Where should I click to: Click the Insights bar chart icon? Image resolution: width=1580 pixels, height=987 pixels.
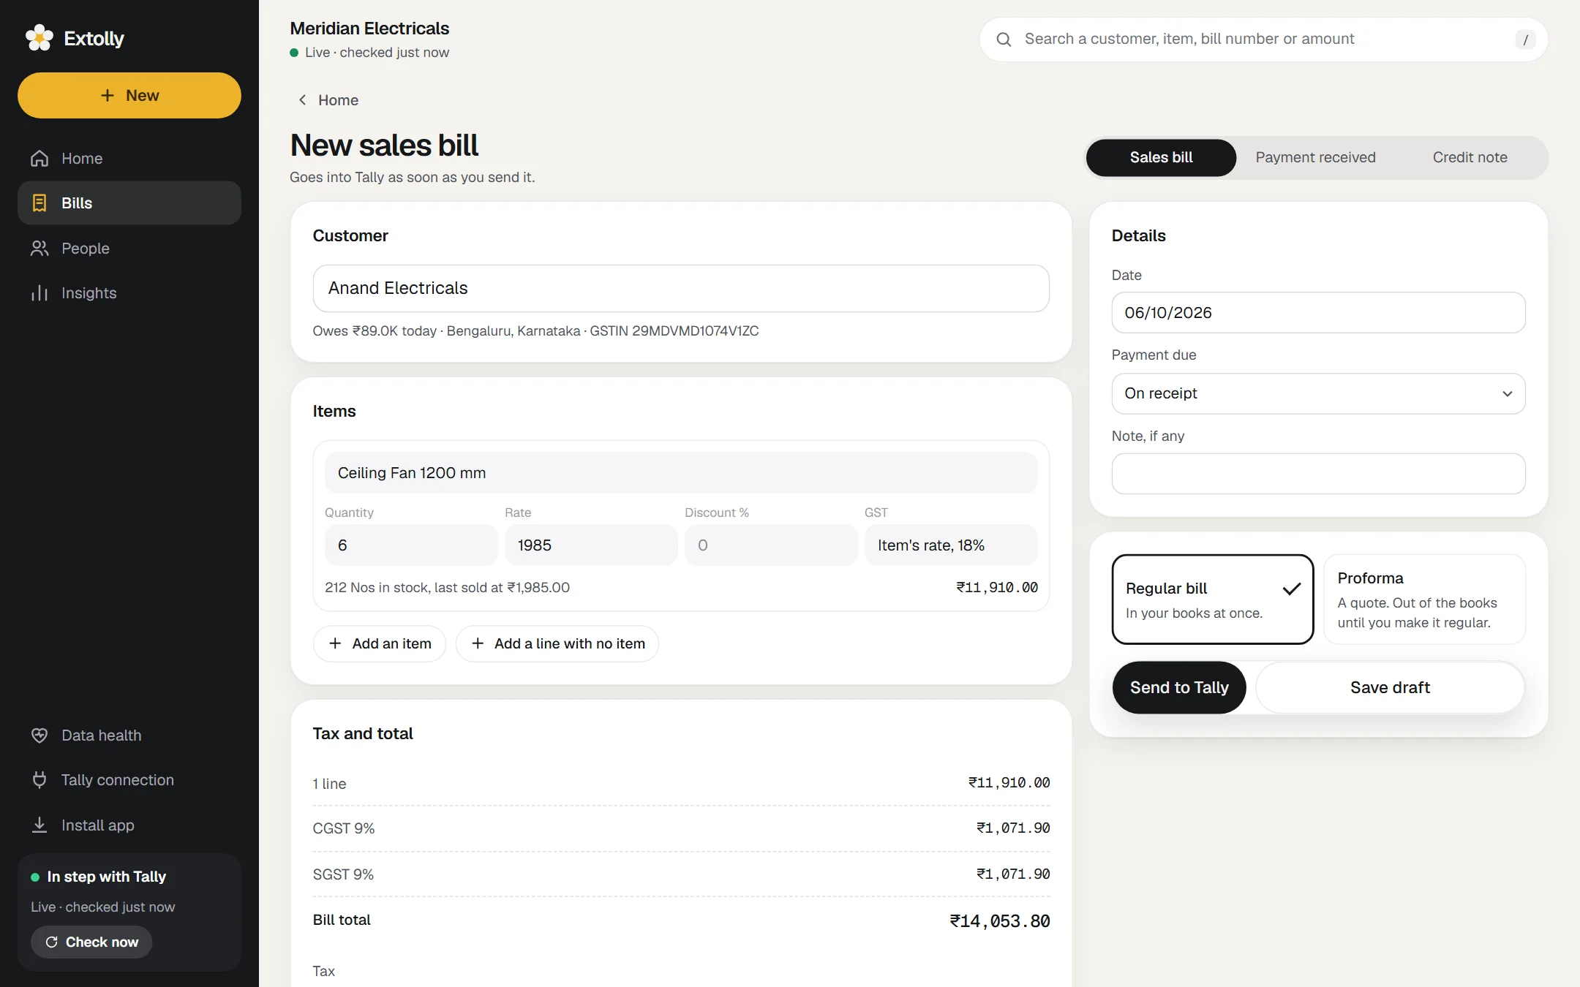tap(39, 292)
